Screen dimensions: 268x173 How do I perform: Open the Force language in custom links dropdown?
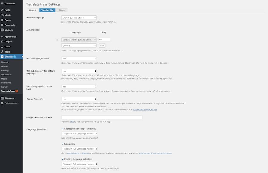tap(79, 87)
